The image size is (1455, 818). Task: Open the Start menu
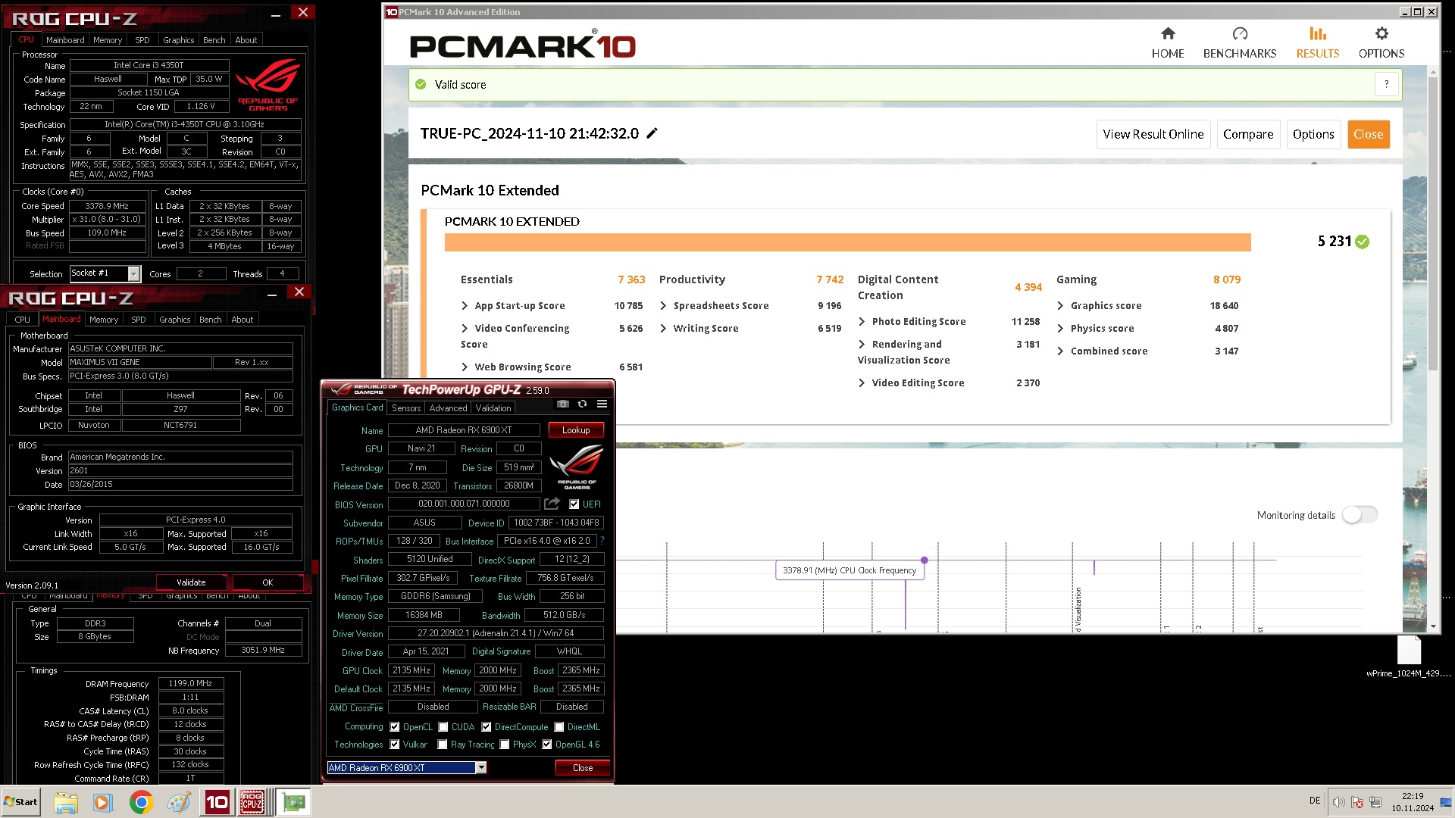(x=20, y=802)
